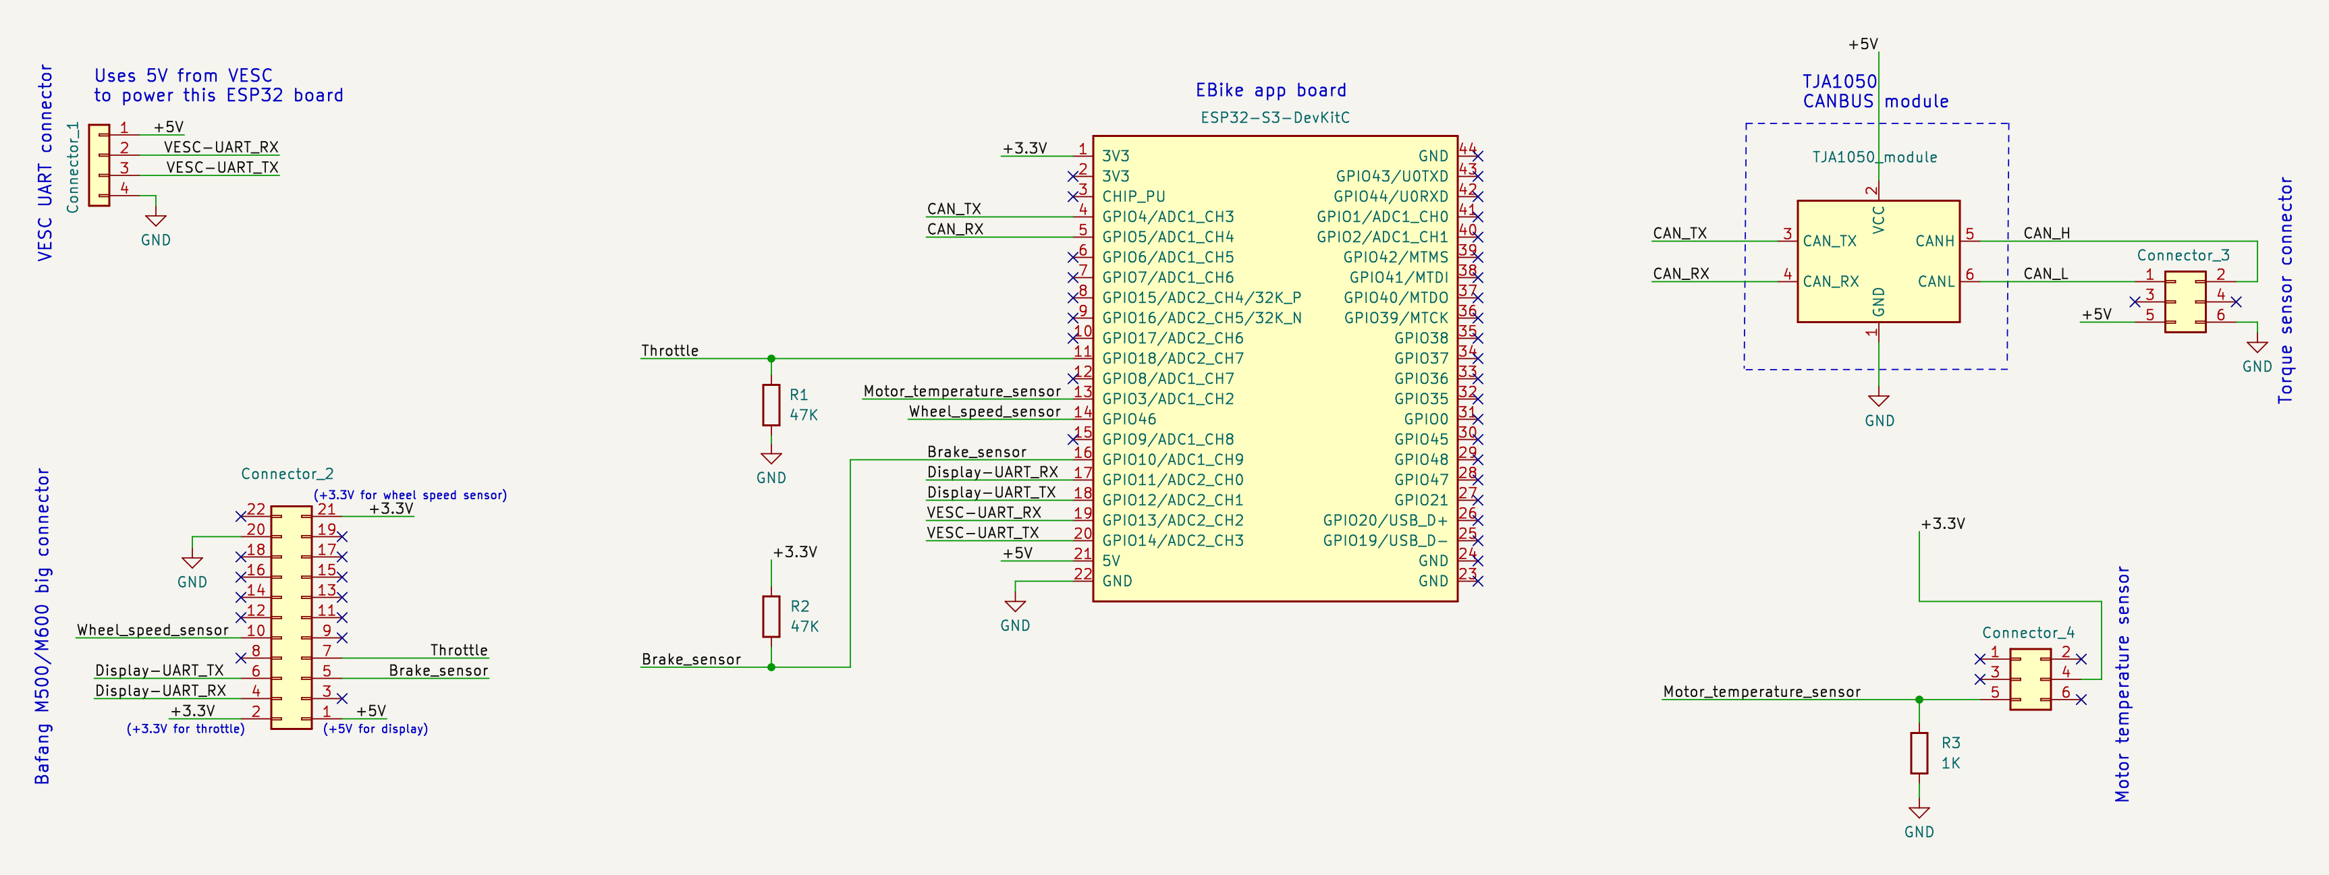
Task: Click the Connector_3 six-pin header symbol
Action: coord(2185,301)
